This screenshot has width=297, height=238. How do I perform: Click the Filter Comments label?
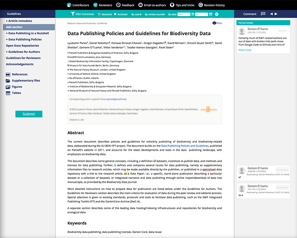tap(85, 14)
